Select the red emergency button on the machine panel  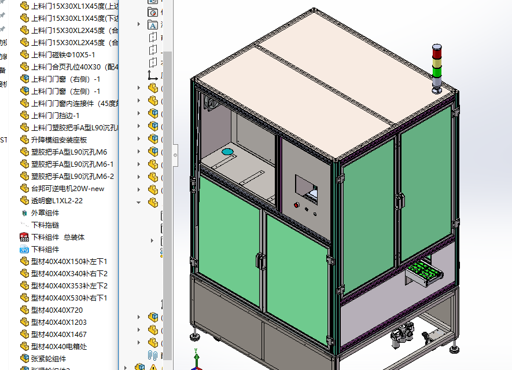tap(296, 205)
